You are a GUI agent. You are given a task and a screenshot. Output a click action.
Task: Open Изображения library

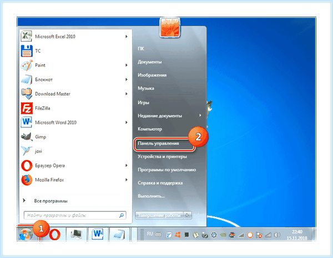(x=152, y=75)
